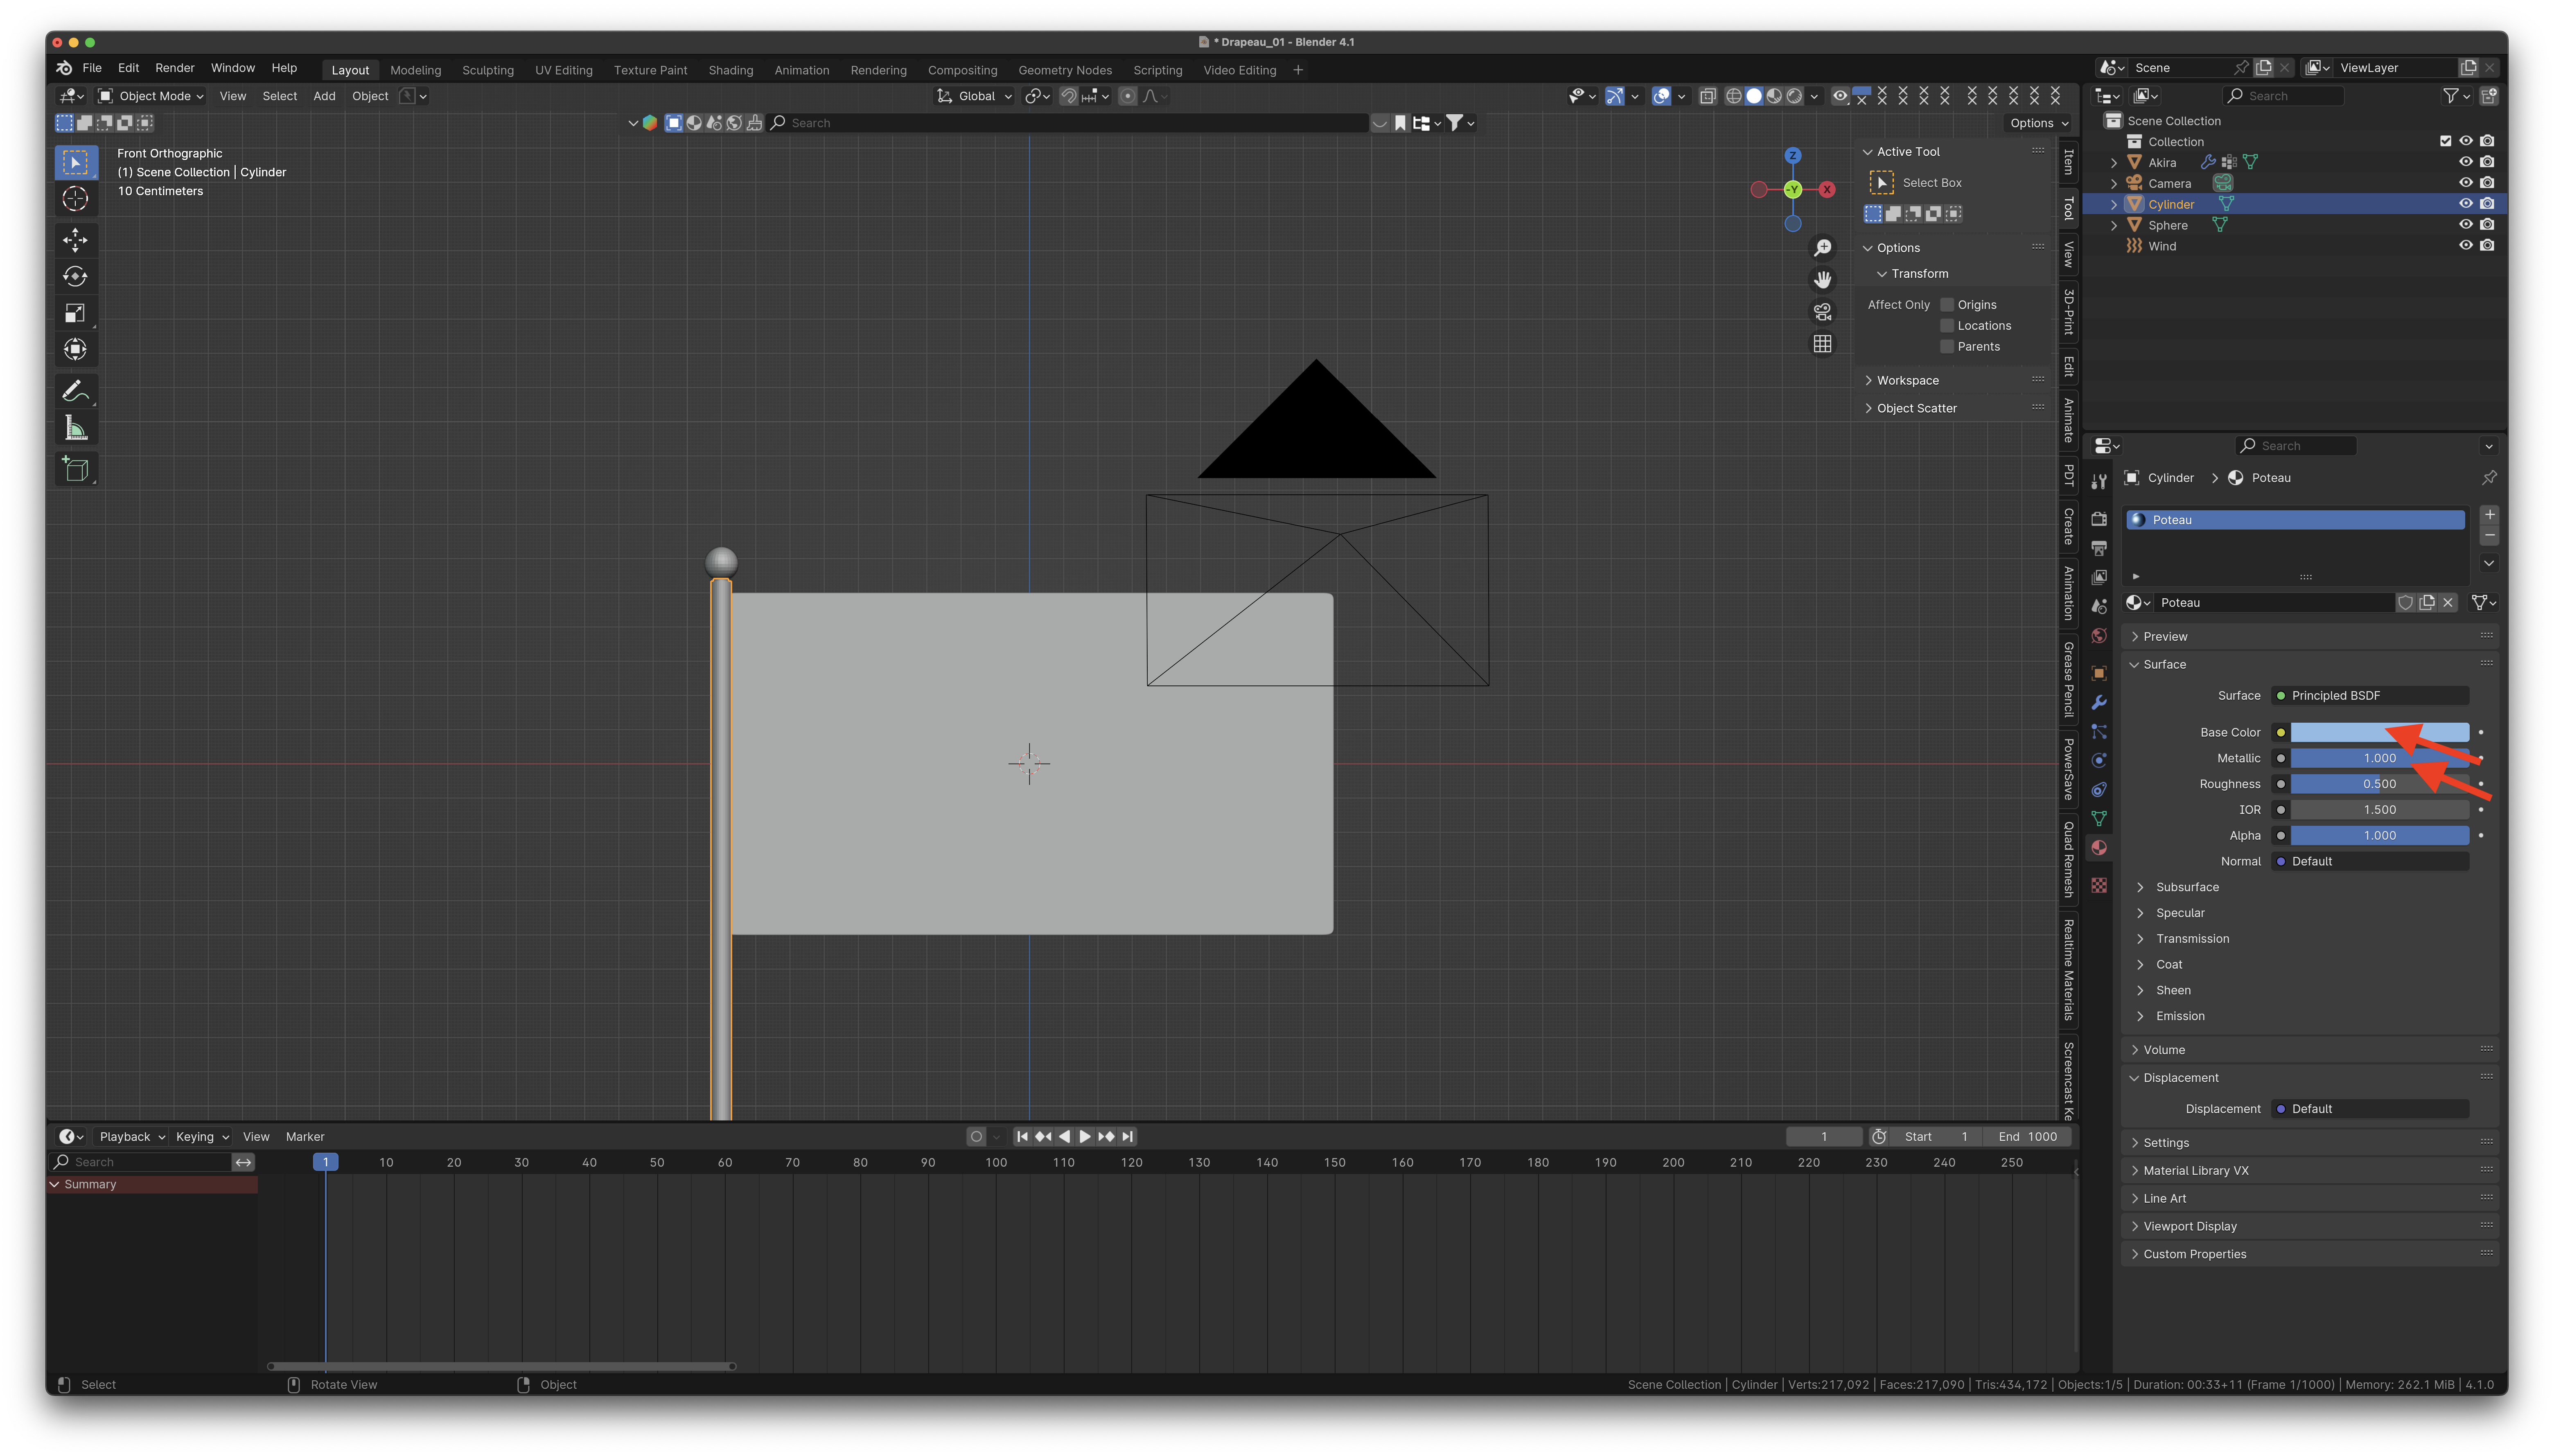The height and width of the screenshot is (1456, 2554).
Task: Pick the Measure tool
Action: (x=75, y=428)
